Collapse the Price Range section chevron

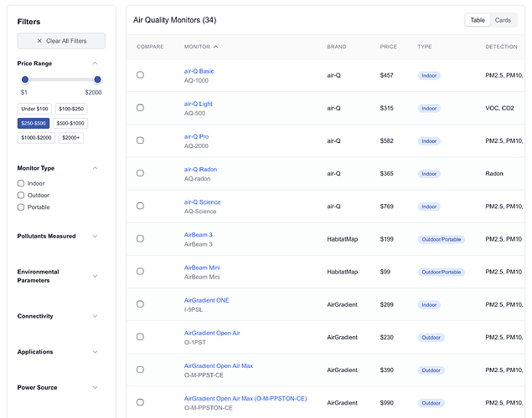[95, 64]
